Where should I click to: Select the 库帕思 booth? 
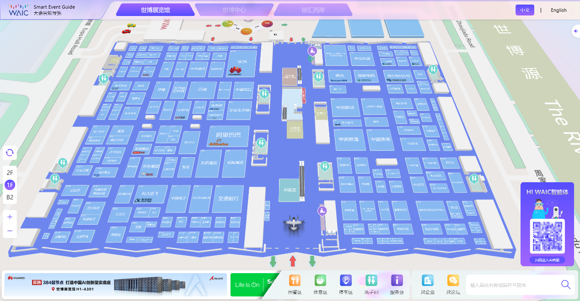point(216,107)
